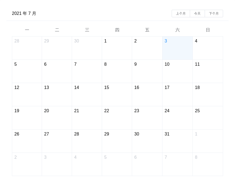Select July 5 in the calendar
The height and width of the screenshot is (192, 235).
[27, 71]
